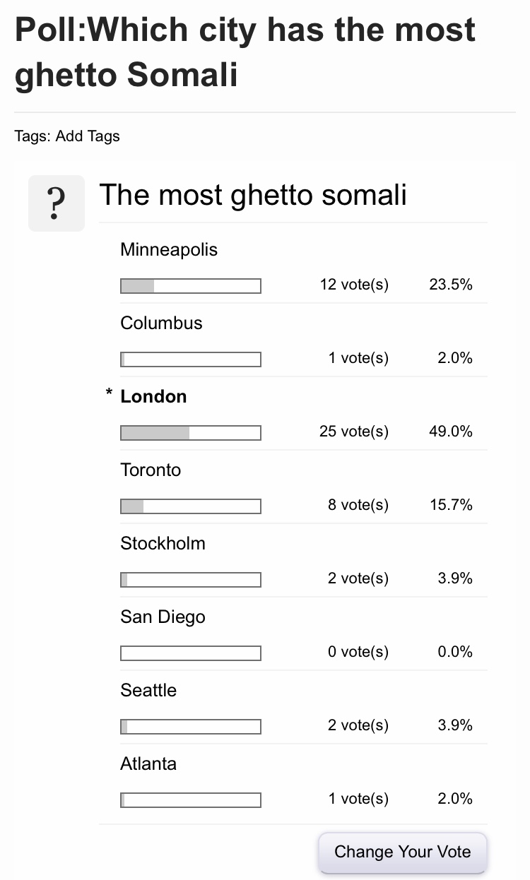
Task: Click the Stockholm vote progress bar
Action: 191,580
